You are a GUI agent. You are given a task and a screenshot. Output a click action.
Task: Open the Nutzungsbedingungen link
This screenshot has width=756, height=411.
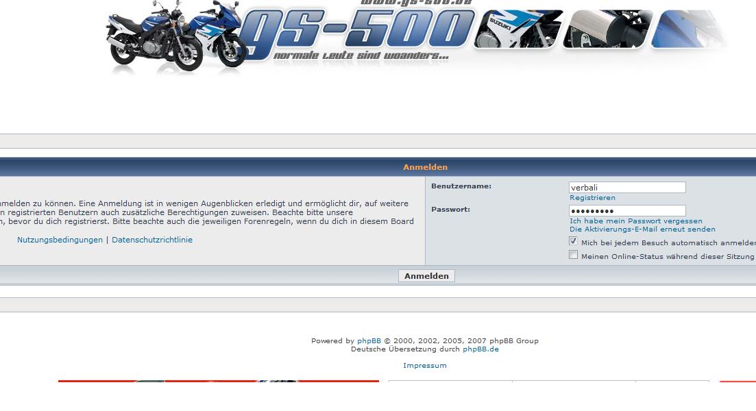[60, 240]
